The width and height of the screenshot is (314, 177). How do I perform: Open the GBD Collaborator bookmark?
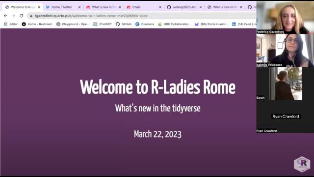pos(174,24)
